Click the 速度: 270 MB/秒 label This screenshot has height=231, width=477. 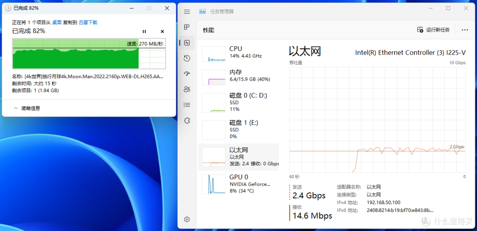pyautogui.click(x=145, y=44)
